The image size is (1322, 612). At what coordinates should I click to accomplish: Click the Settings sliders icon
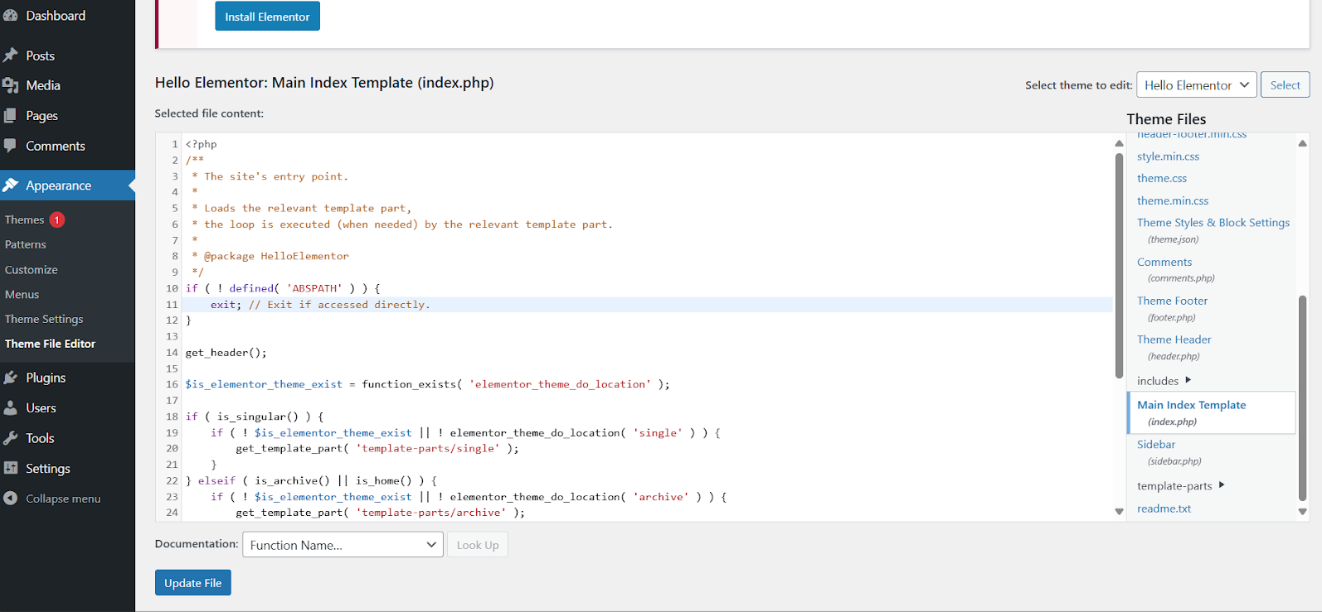coord(11,468)
